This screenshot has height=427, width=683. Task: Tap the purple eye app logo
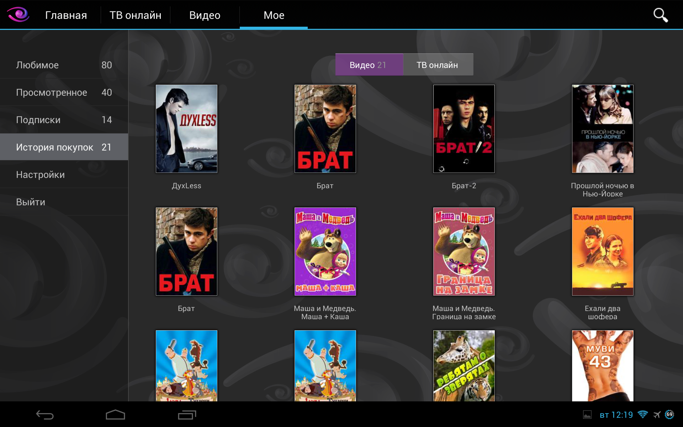18,15
